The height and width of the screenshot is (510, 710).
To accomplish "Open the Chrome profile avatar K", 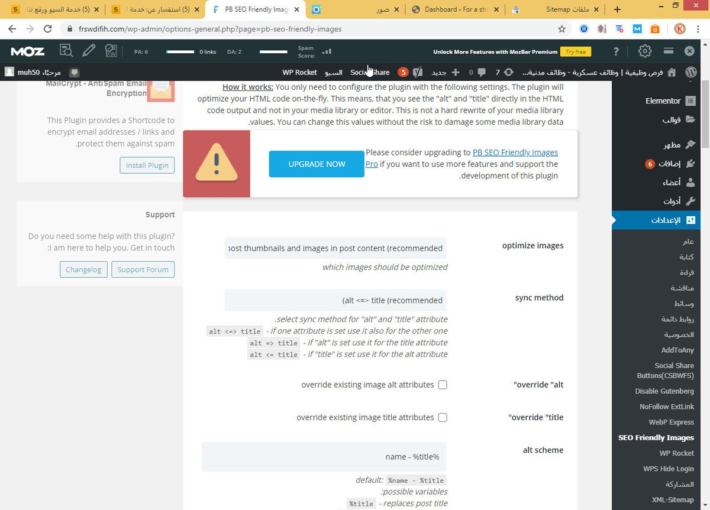I will [679, 28].
